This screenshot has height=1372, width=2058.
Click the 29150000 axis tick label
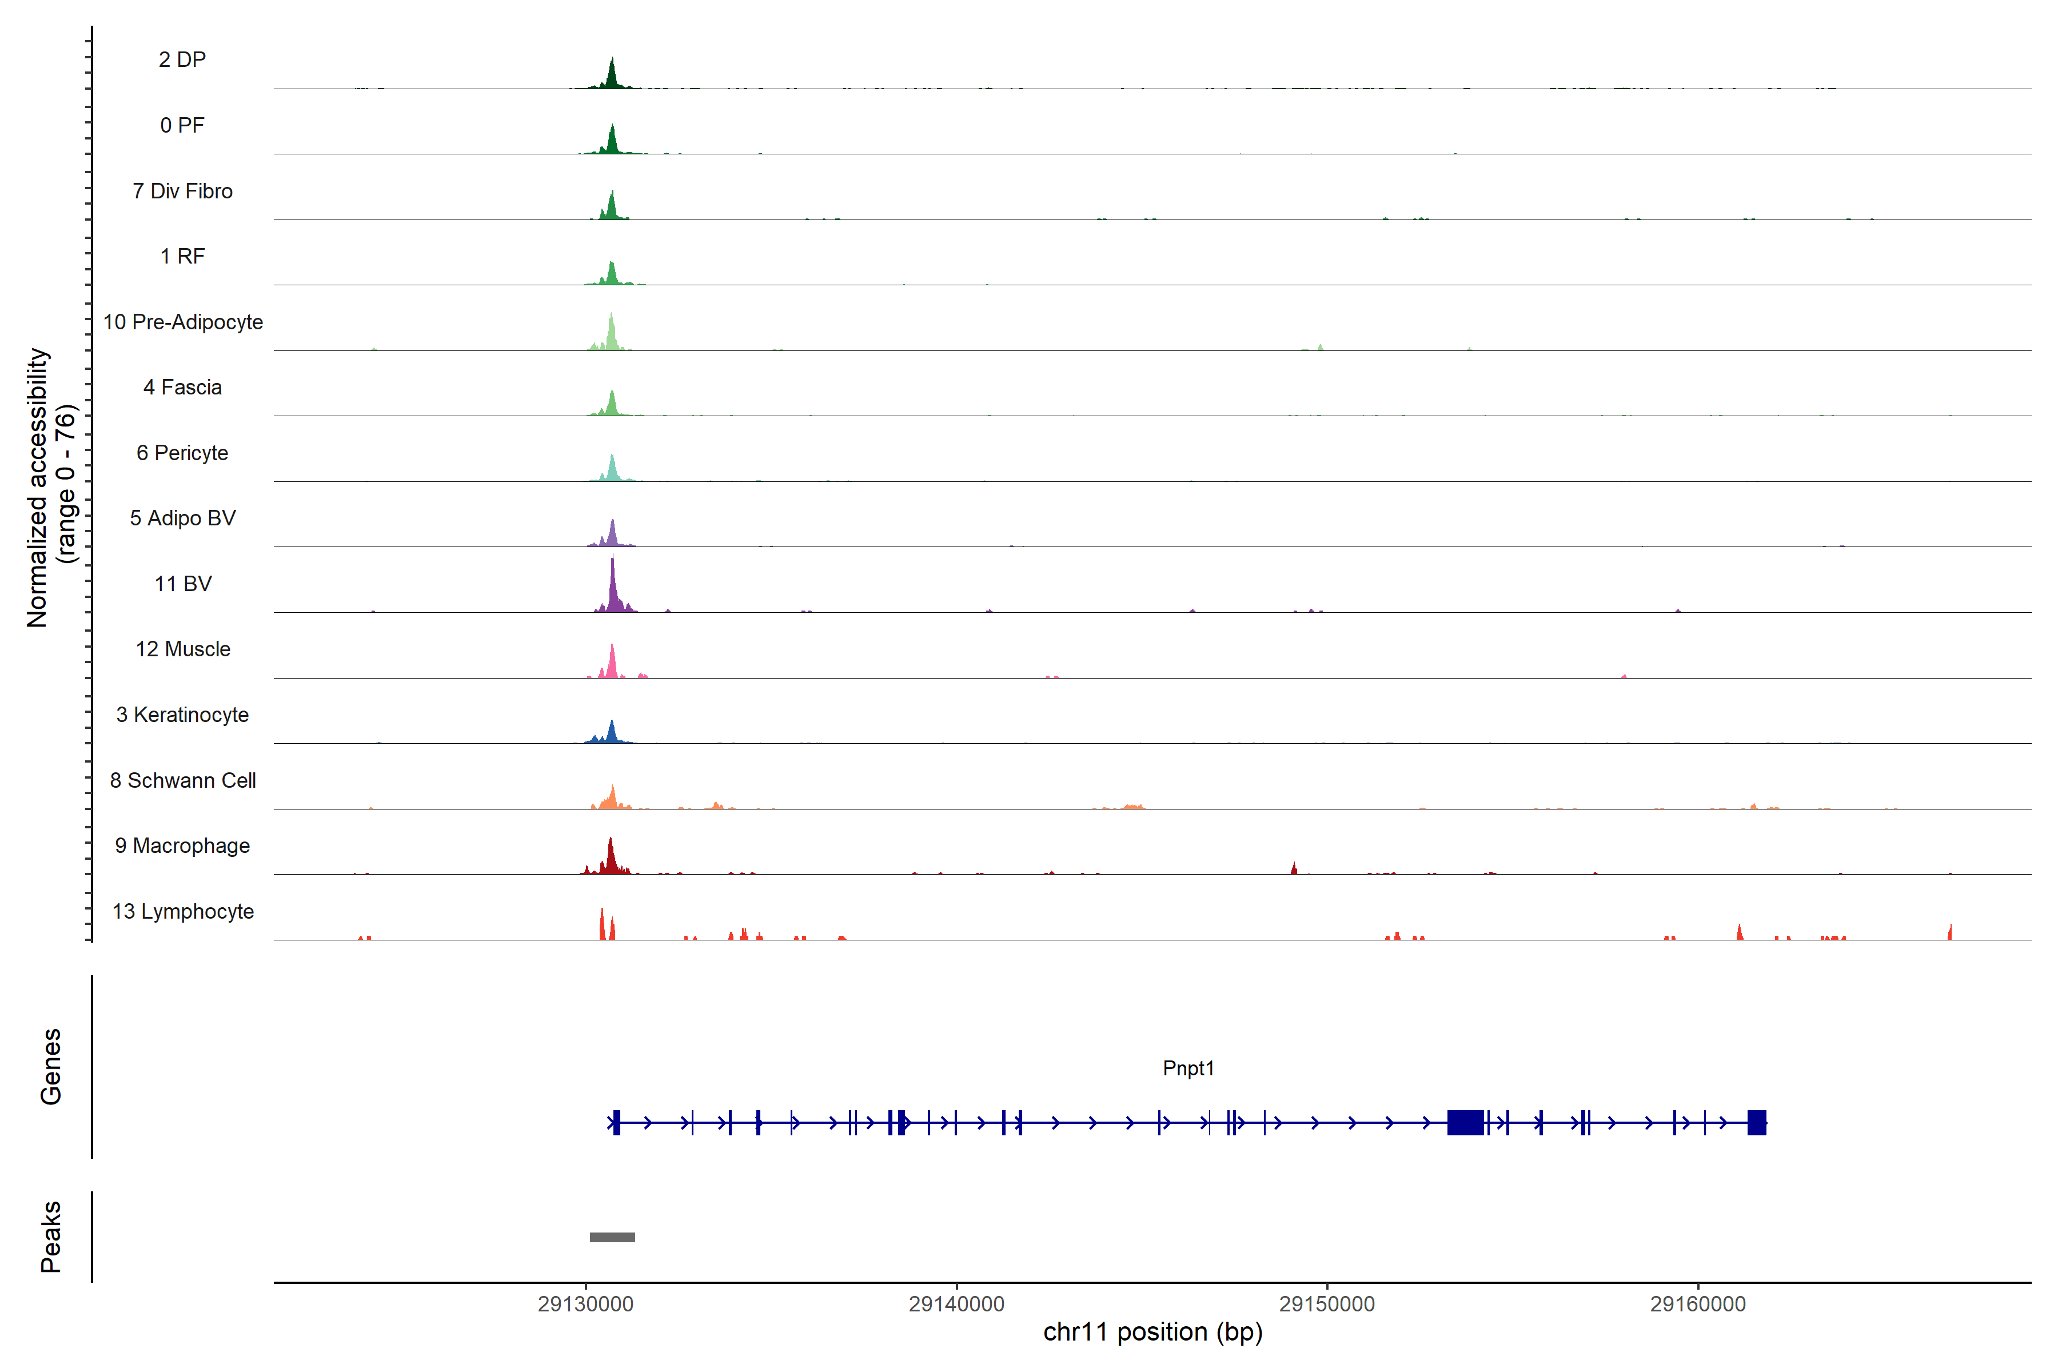click(x=1326, y=1304)
